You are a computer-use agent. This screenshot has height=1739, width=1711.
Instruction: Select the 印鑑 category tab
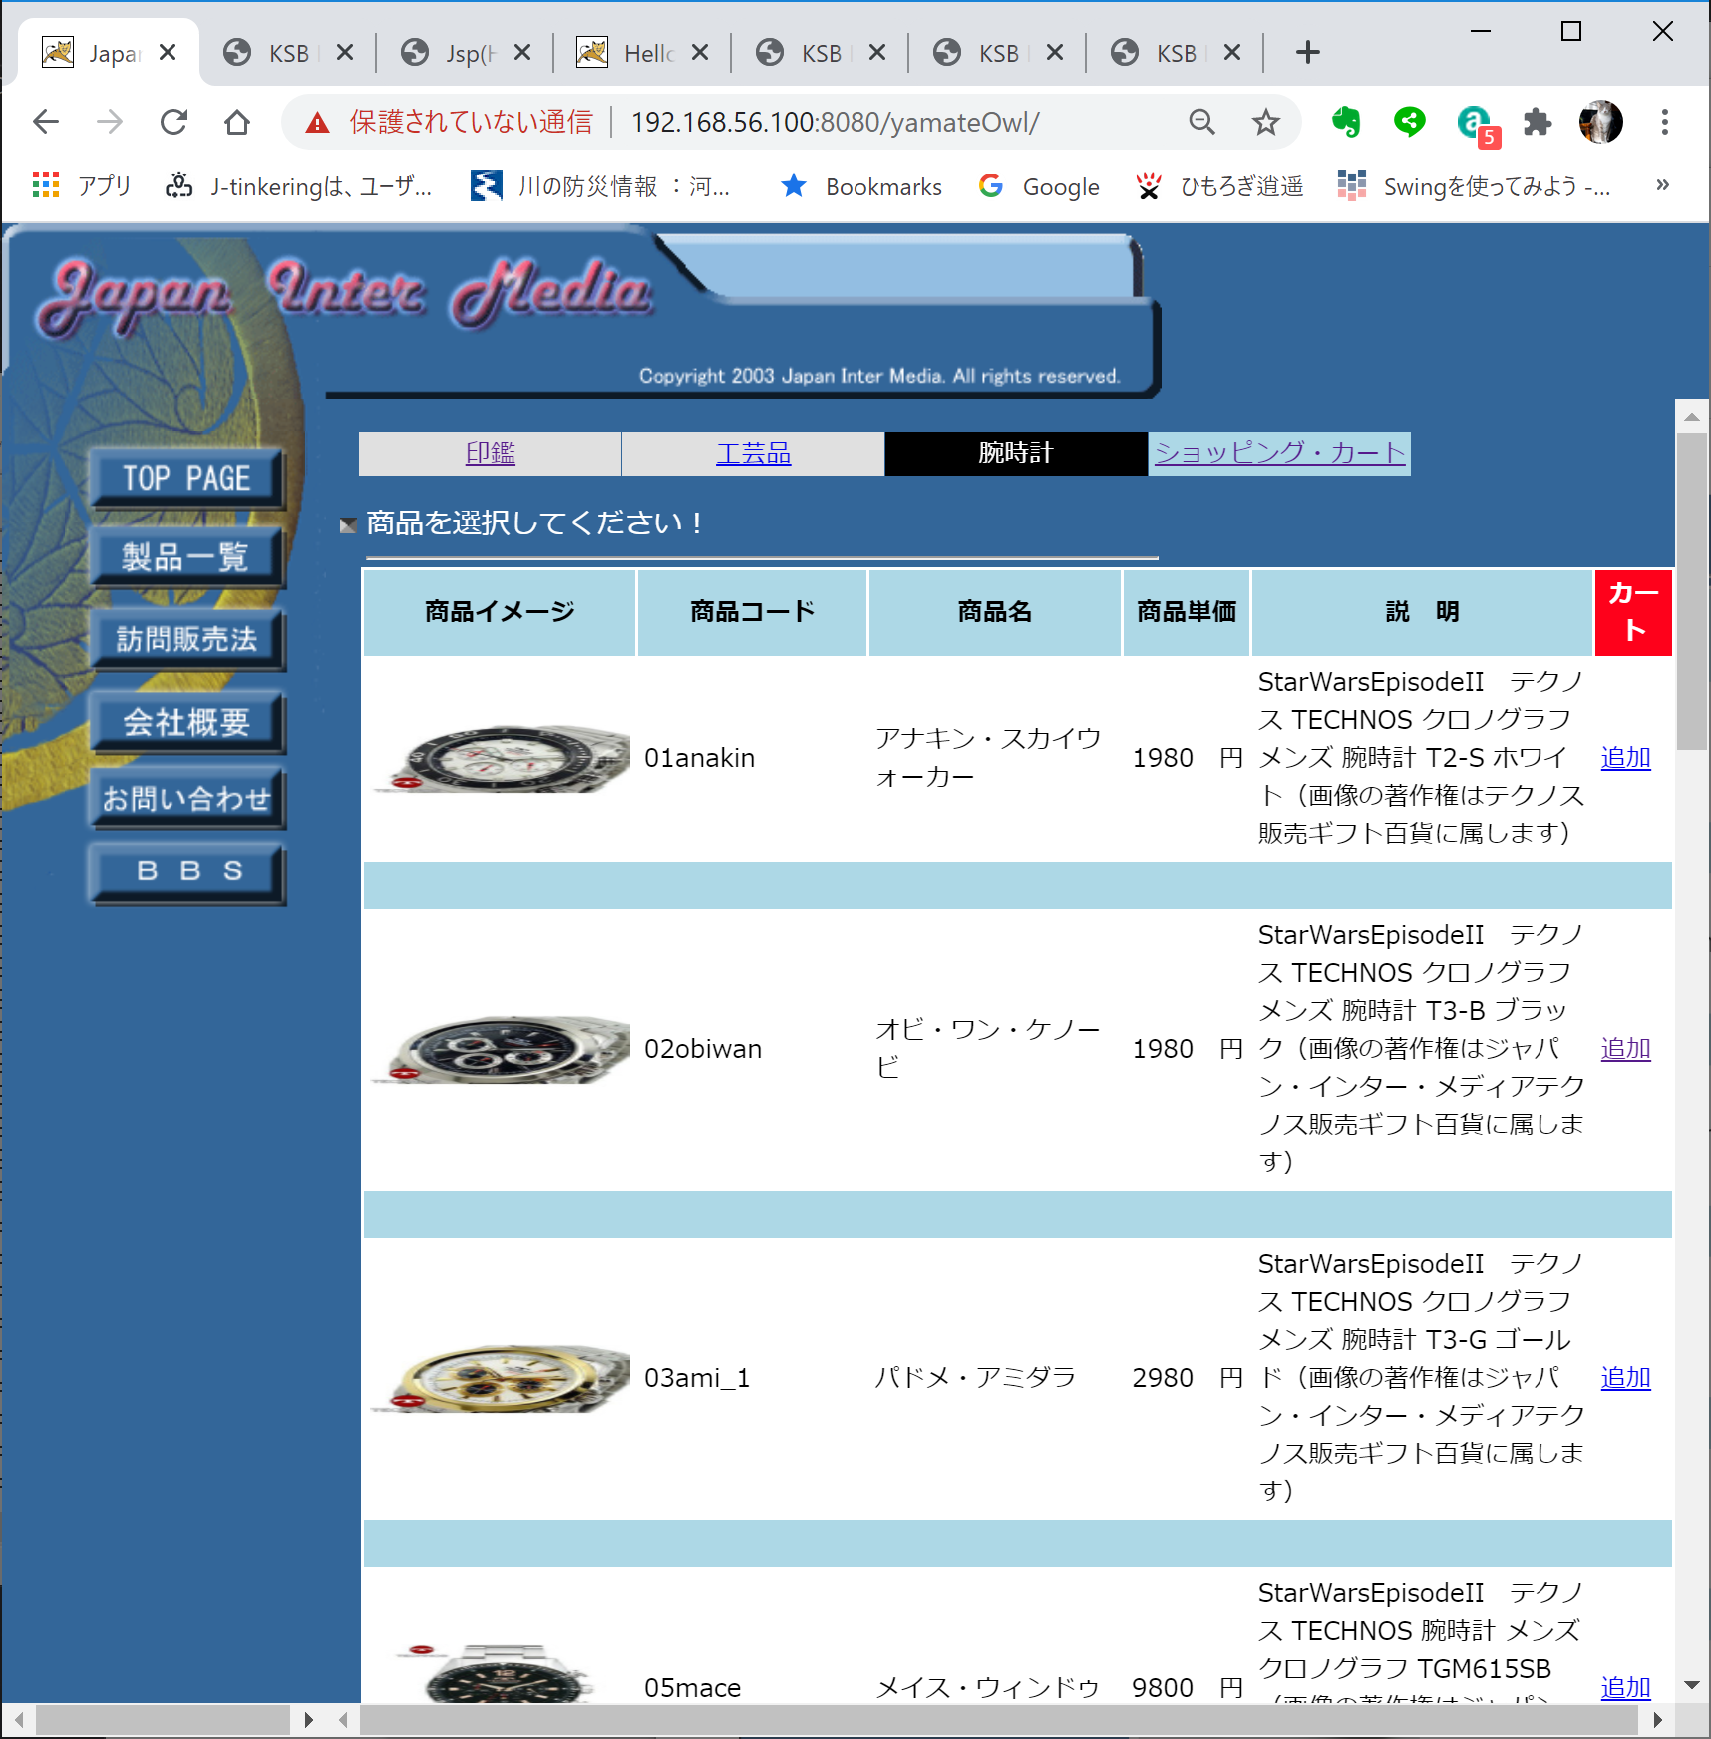click(491, 453)
